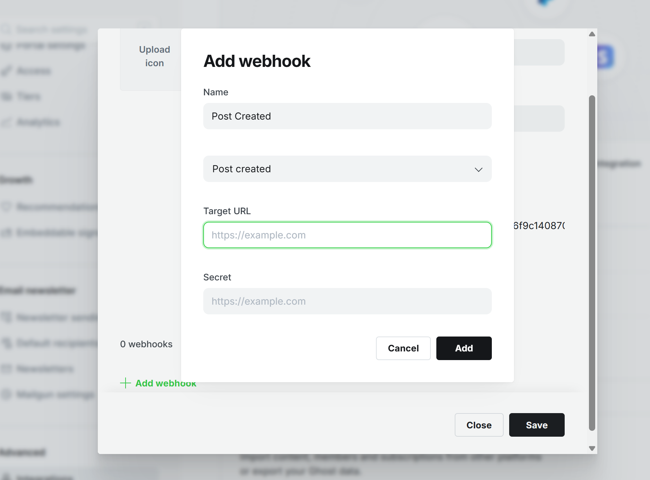
Task: Click inside the Target URL field
Action: tap(347, 235)
